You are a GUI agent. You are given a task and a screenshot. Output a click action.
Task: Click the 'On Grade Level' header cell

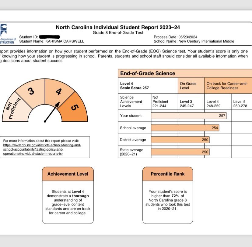pos(191,86)
